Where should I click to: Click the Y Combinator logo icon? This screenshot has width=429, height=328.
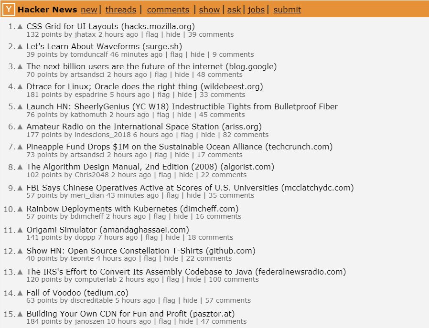[x=9, y=9]
